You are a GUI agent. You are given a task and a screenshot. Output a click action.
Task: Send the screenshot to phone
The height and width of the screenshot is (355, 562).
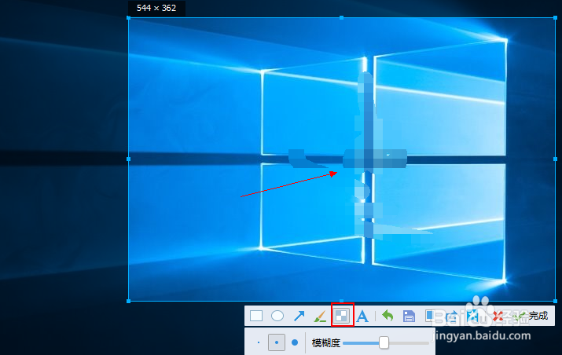[429, 316]
